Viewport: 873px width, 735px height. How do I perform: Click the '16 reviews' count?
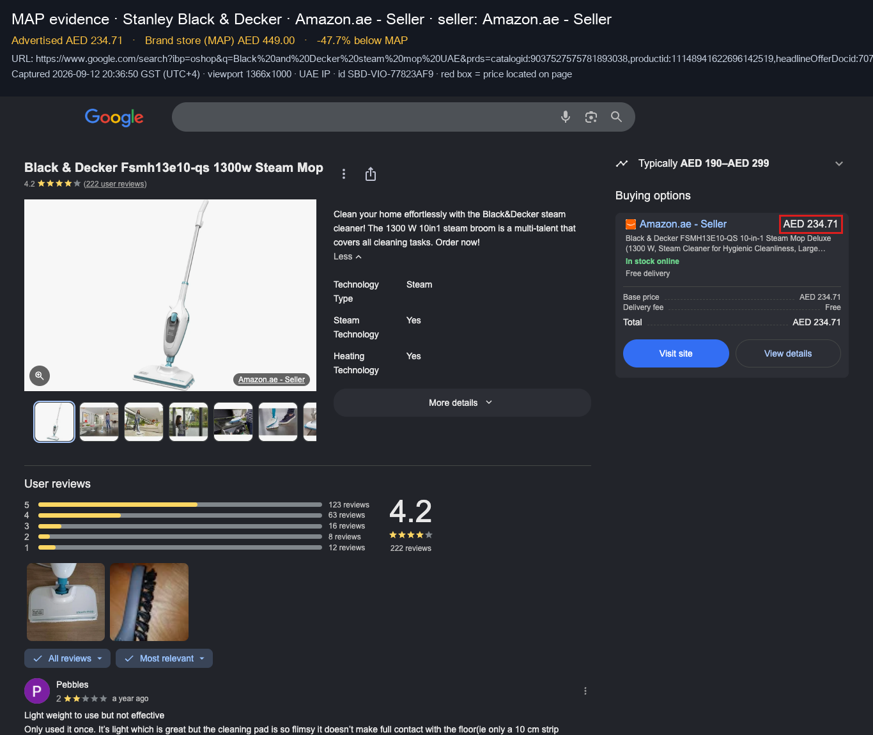(x=347, y=526)
